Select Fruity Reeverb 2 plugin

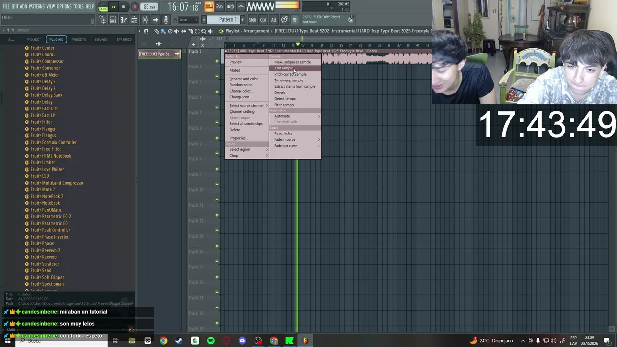[45, 250]
